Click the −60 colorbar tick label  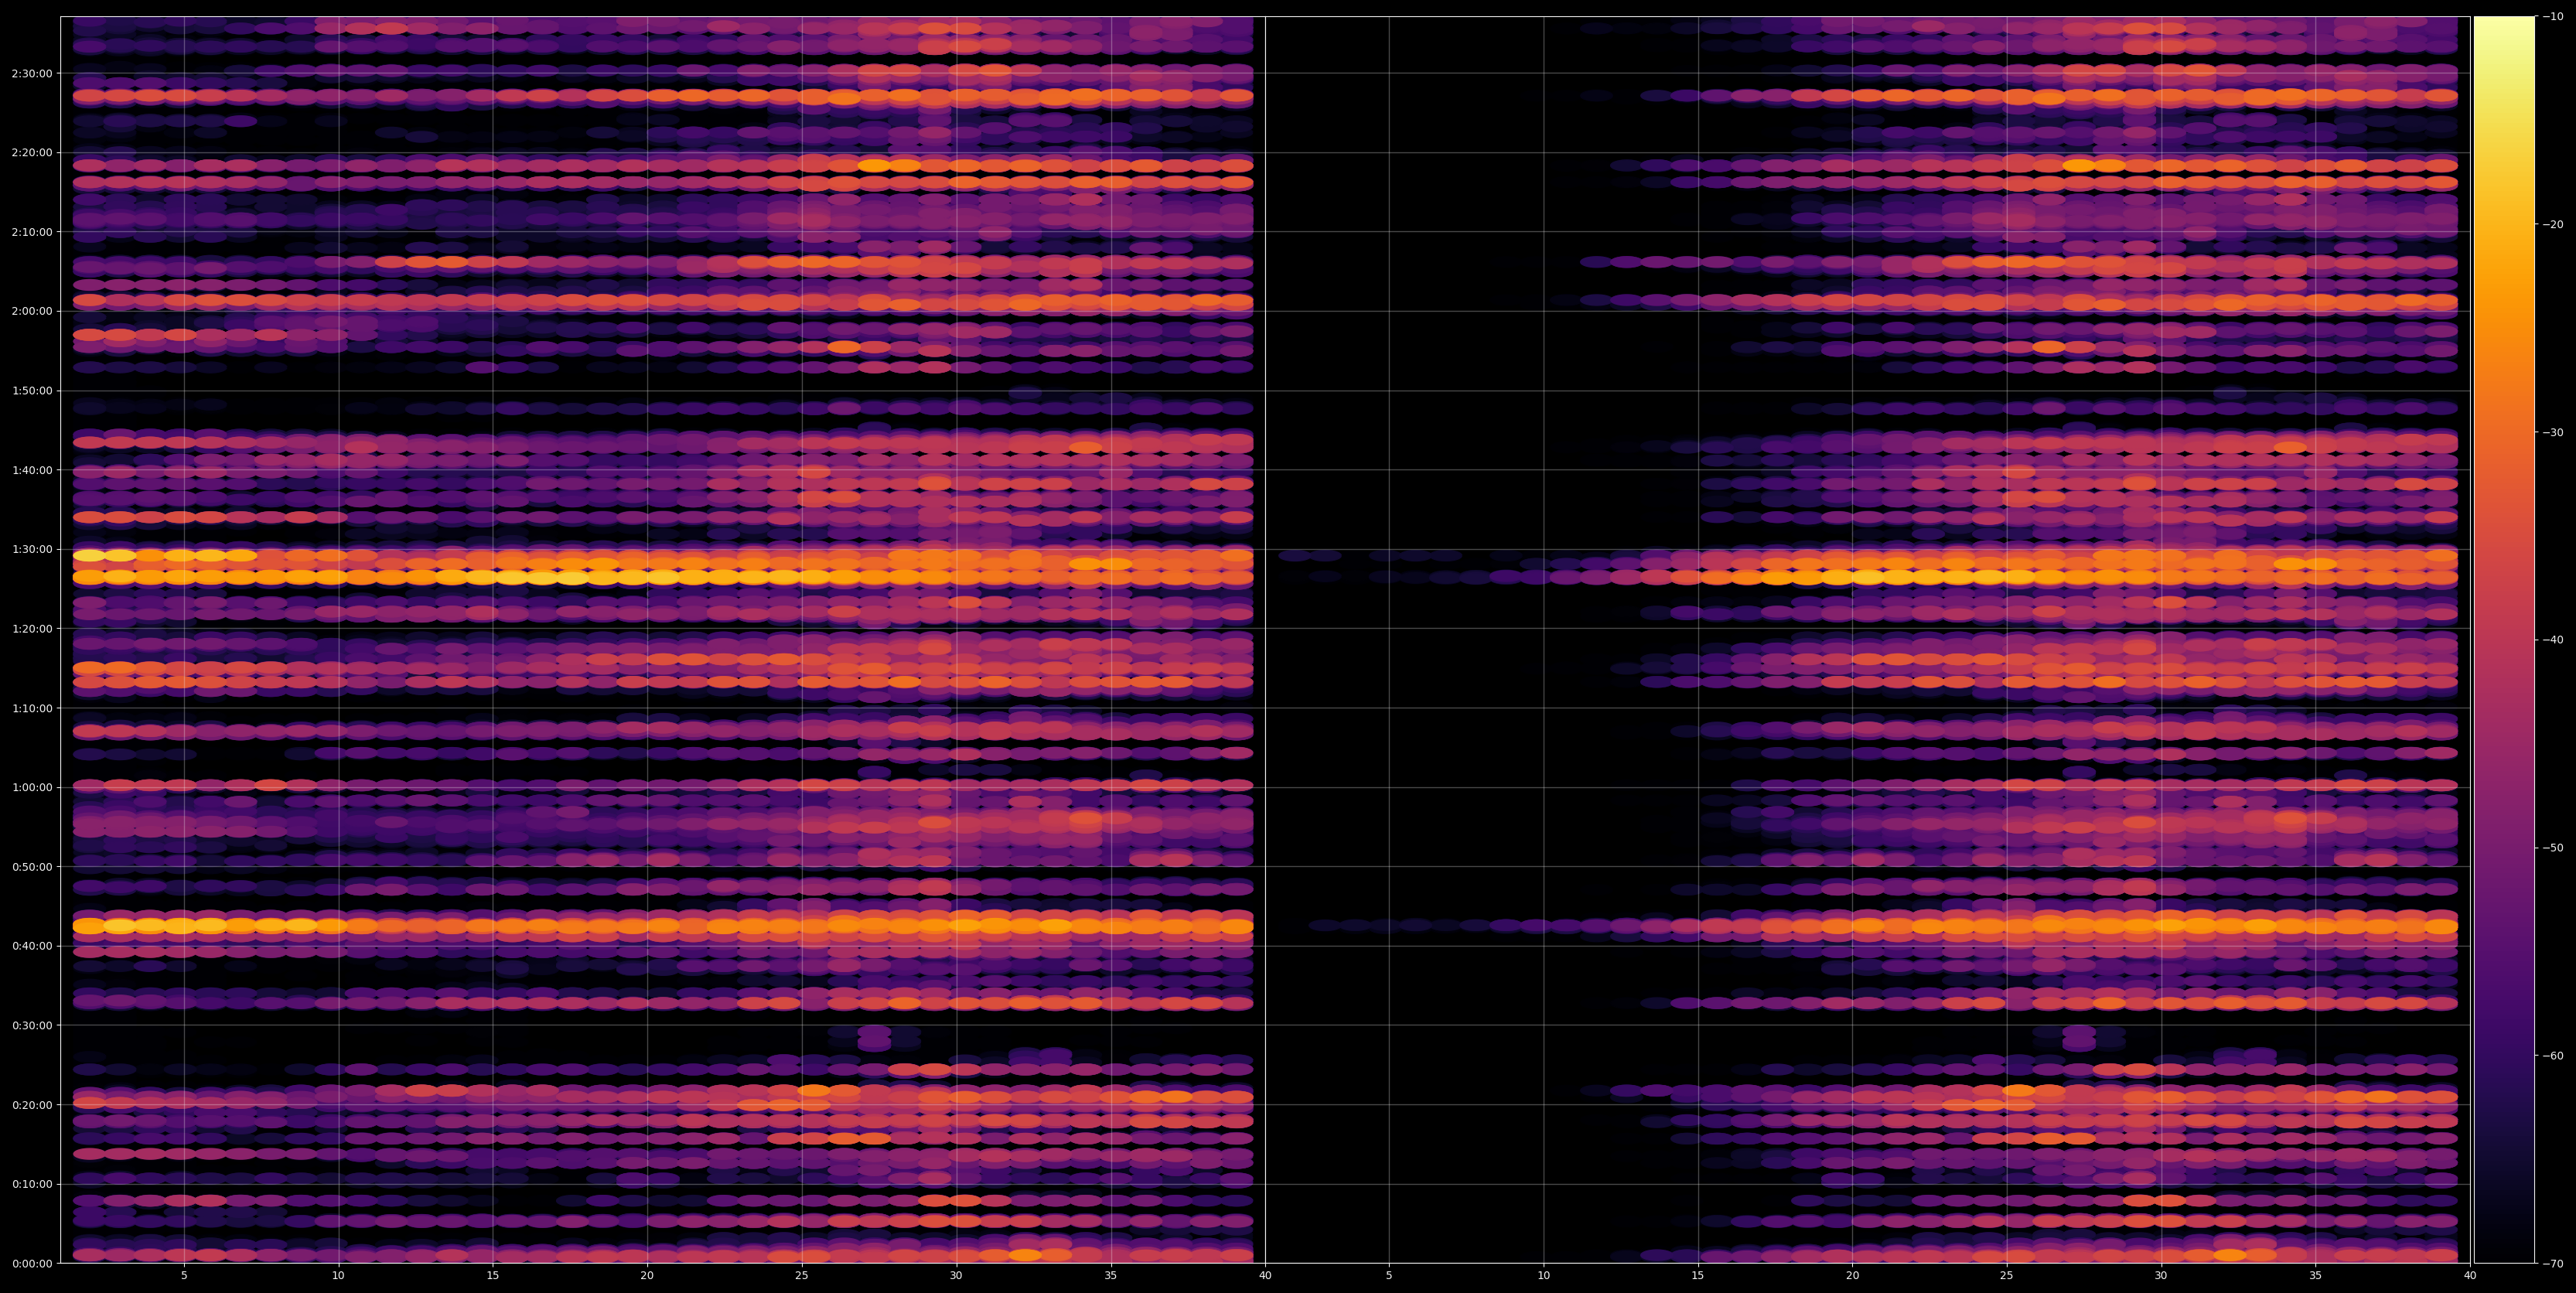pos(2553,1056)
